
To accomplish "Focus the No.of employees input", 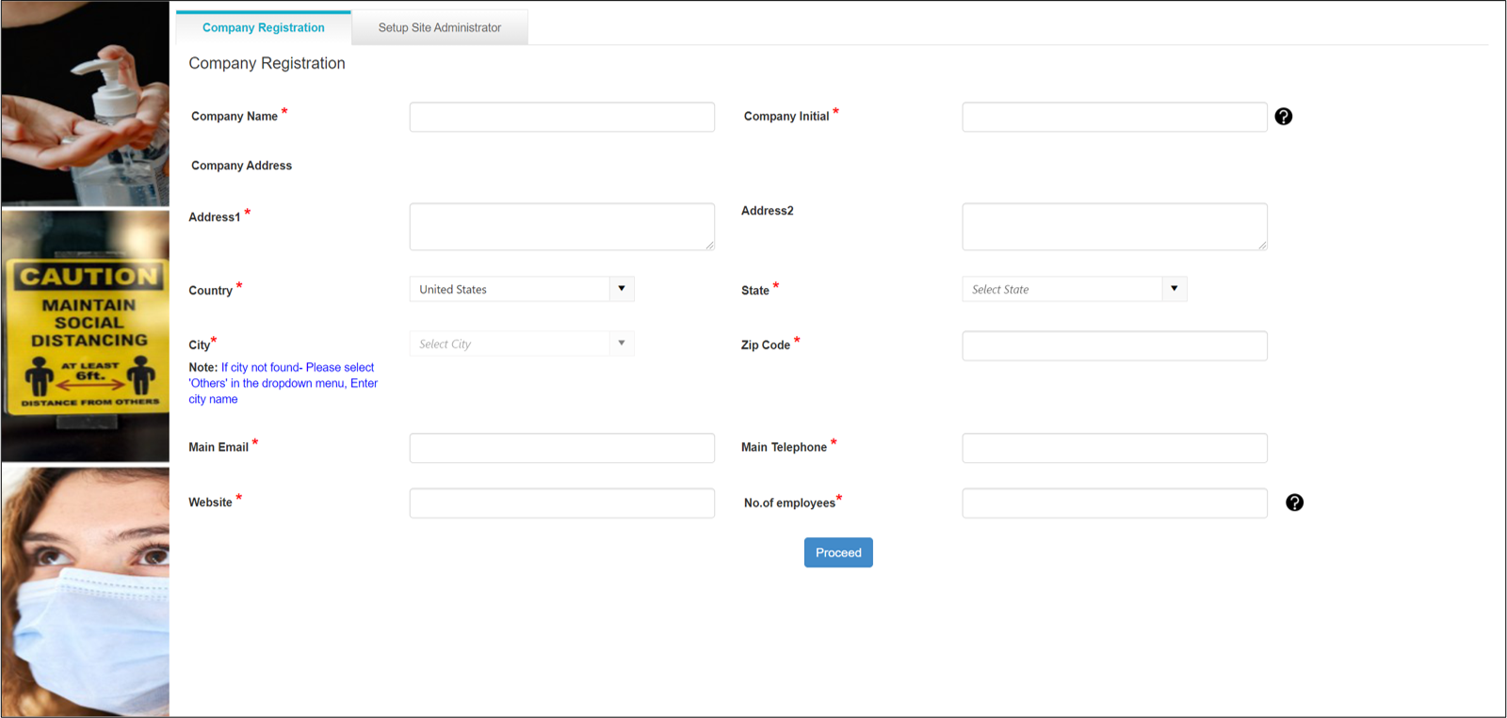I will (1114, 503).
